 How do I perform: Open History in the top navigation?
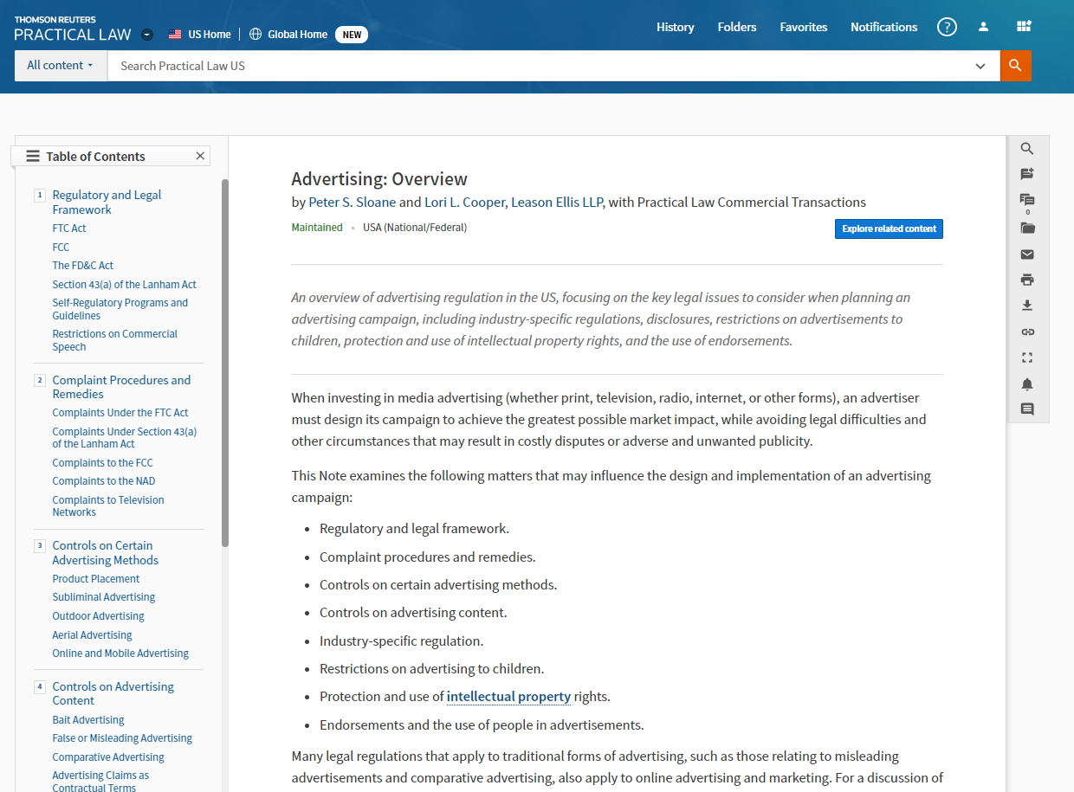click(675, 27)
